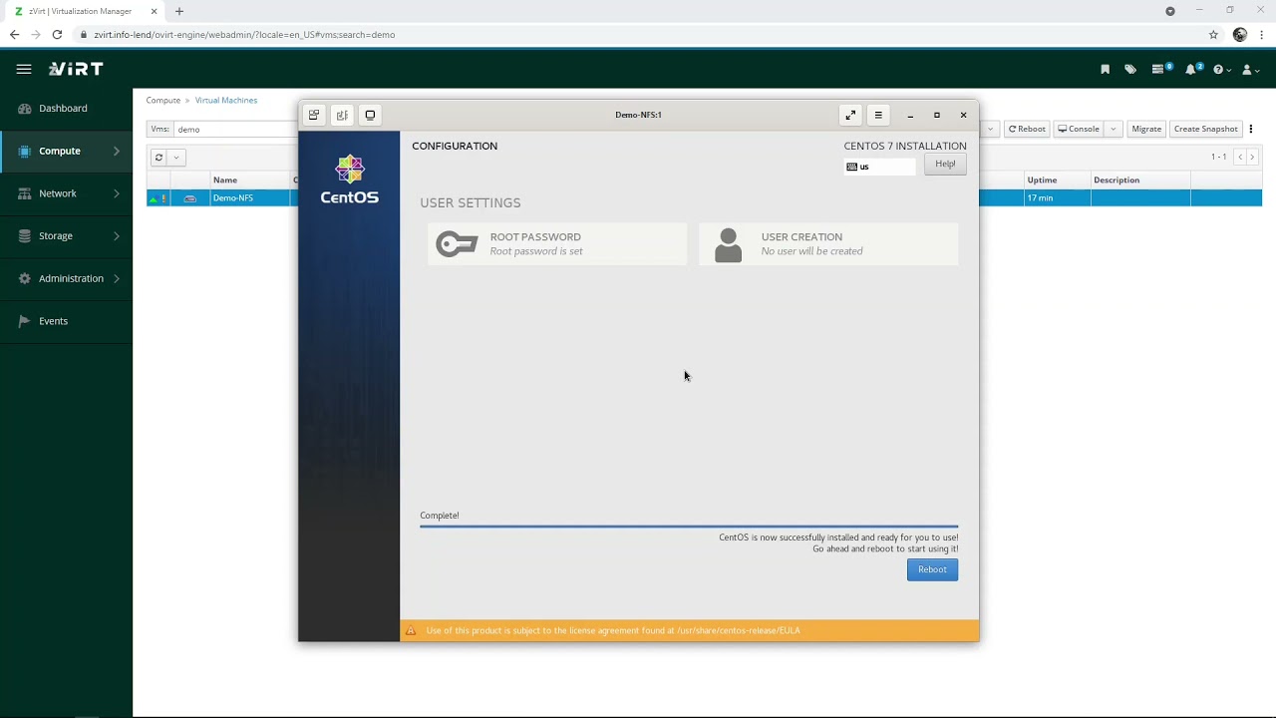Go to next results page
The image size is (1276, 718).
1252,157
